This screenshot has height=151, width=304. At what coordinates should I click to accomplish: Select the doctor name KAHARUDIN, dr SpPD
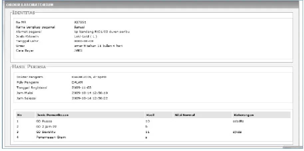click(89, 77)
